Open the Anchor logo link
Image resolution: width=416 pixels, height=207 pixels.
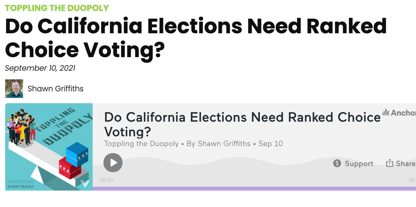[399, 112]
